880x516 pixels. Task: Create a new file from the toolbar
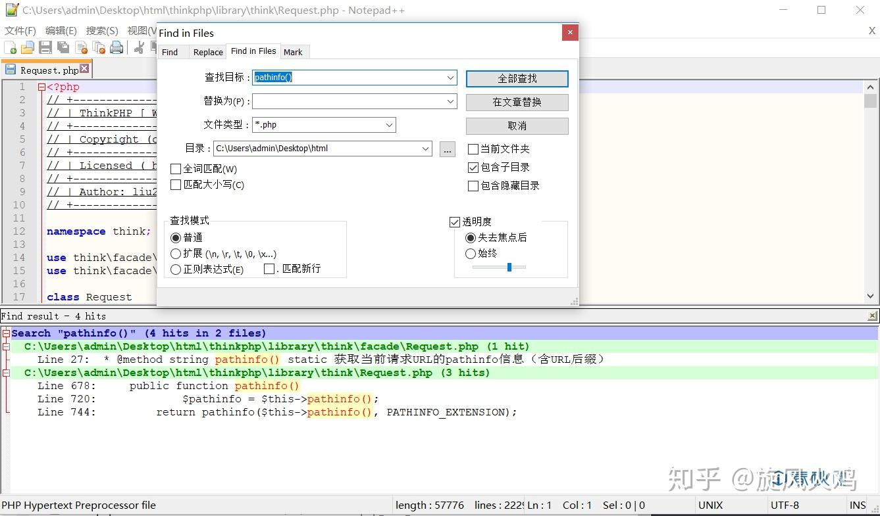11,47
